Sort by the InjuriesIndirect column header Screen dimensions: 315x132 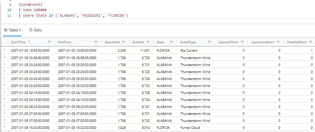pyautogui.click(x=263, y=42)
